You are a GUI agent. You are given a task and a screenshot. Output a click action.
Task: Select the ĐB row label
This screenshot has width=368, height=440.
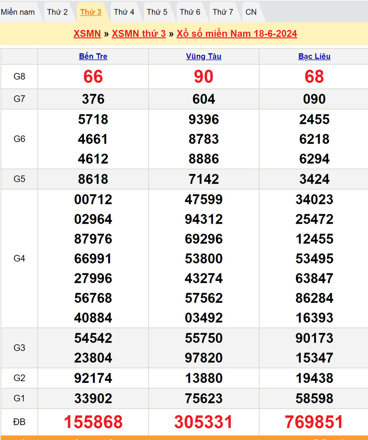click(x=19, y=422)
